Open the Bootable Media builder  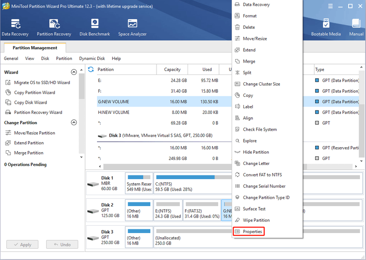[326, 27]
